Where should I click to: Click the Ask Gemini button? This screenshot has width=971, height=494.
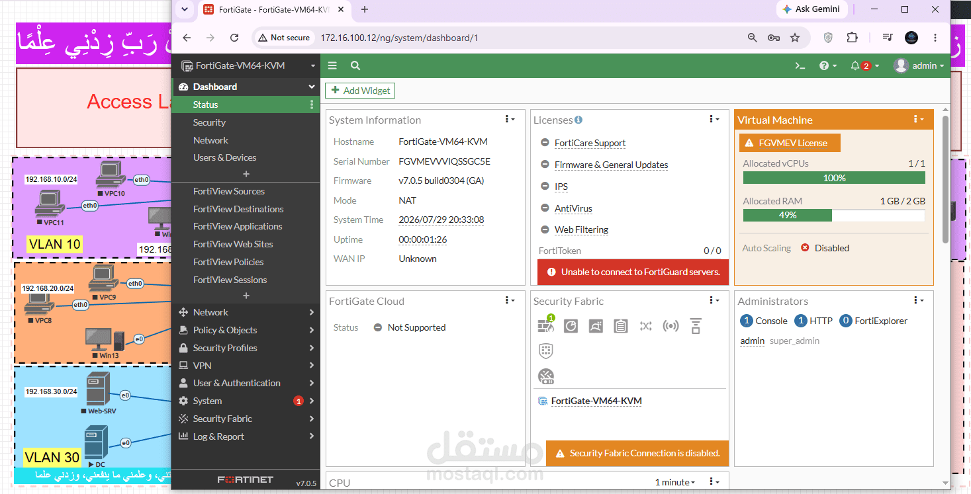pyautogui.click(x=811, y=9)
